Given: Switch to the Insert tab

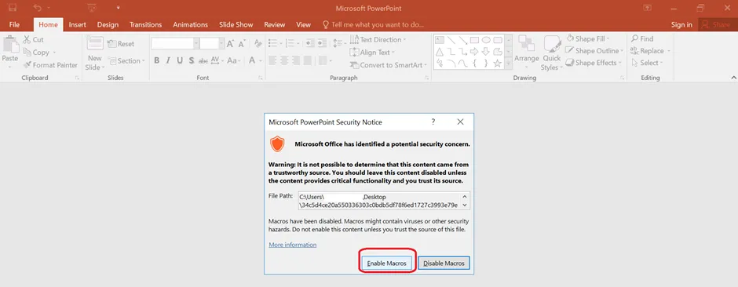Looking at the screenshot, I should coord(77,24).
